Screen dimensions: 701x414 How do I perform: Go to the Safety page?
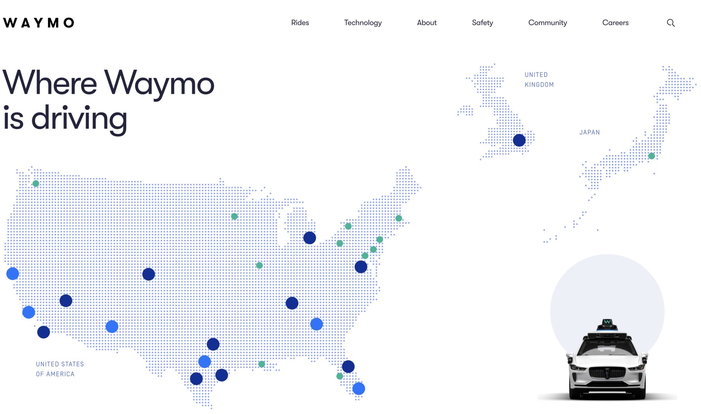click(482, 23)
